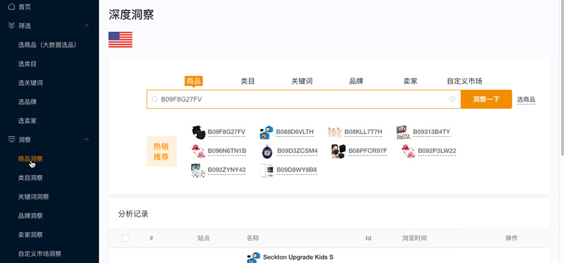Click the 名称 column header
Viewport: 564px width, 263px height.
(x=252, y=238)
